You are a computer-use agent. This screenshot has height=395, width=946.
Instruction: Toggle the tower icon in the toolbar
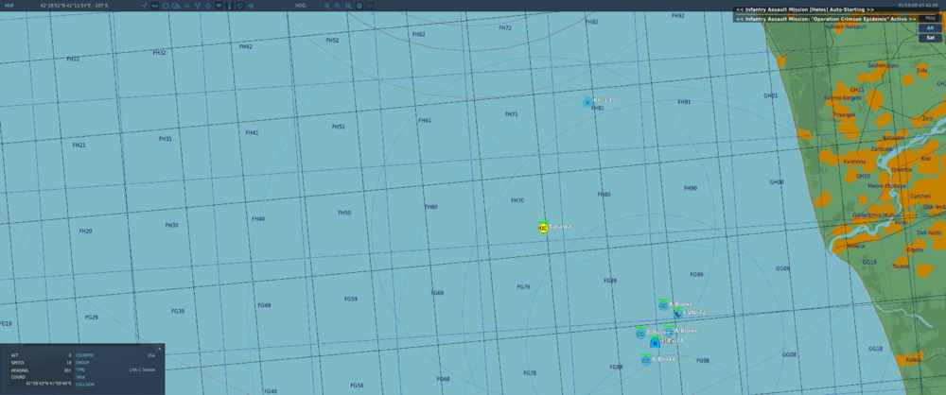pos(229,6)
